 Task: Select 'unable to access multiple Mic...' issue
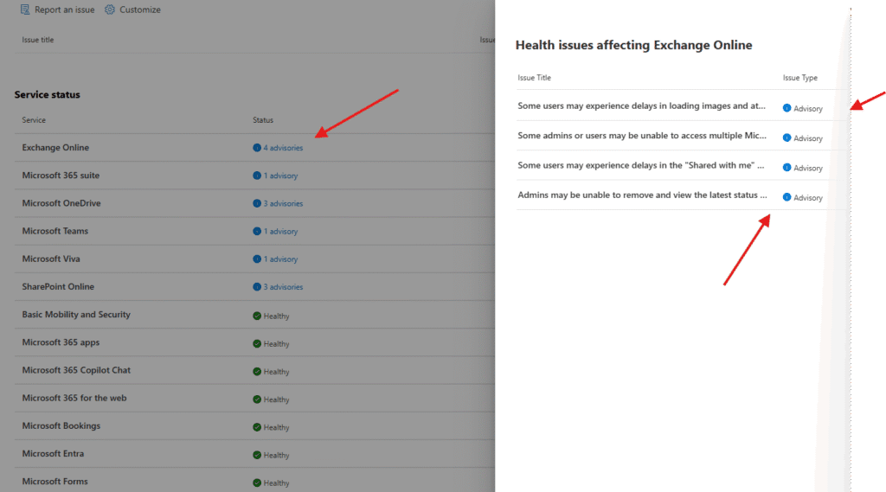(641, 136)
